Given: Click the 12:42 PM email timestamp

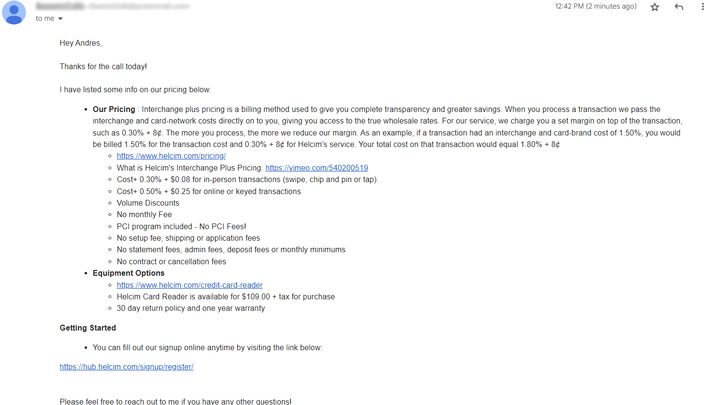Looking at the screenshot, I should click(x=595, y=6).
